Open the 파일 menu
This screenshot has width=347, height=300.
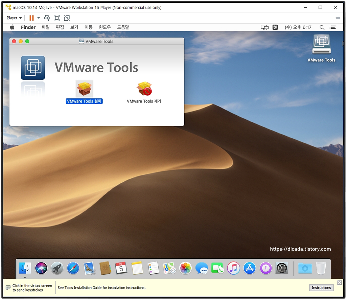coord(46,27)
